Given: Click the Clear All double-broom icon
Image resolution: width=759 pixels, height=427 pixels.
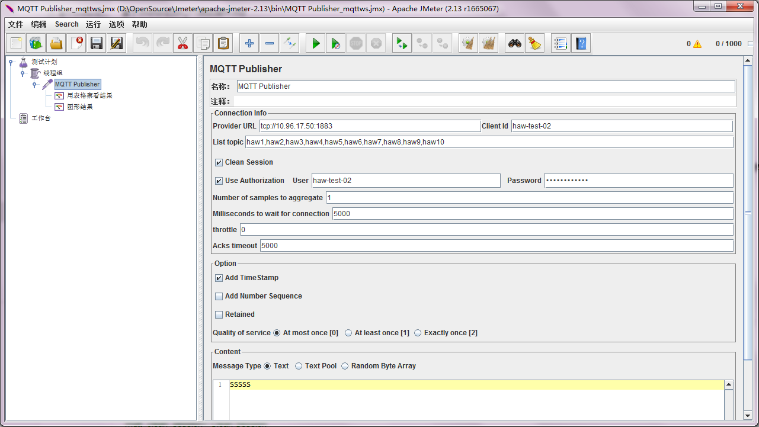Looking at the screenshot, I should [x=489, y=43].
